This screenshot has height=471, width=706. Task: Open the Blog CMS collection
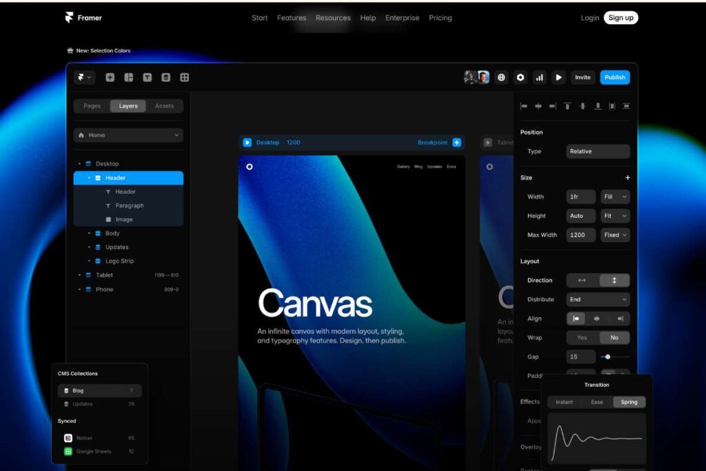tap(99, 390)
